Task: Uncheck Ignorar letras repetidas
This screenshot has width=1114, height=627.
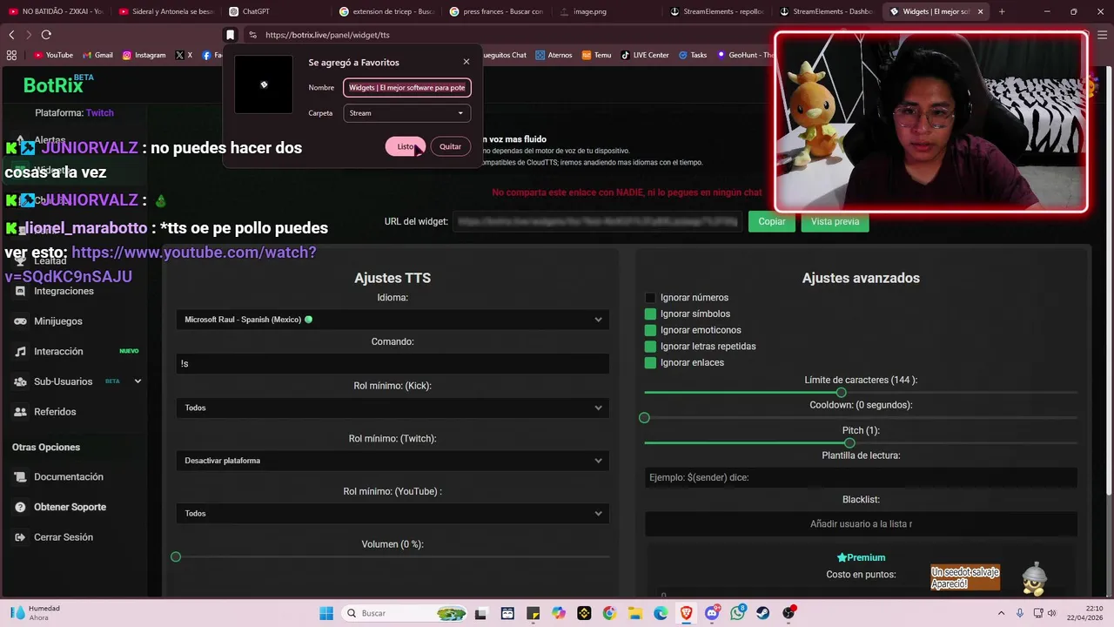Action: pos(650,347)
